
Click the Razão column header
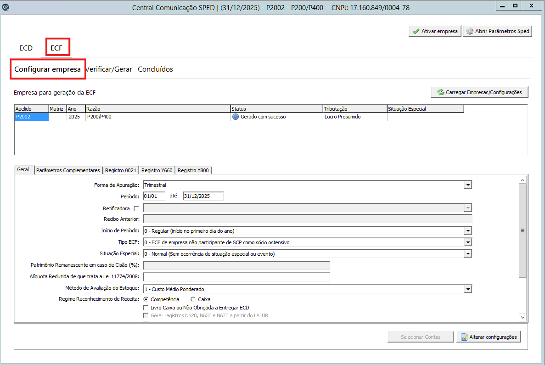[158, 109]
